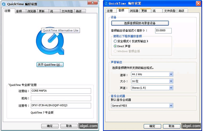Click the QuickTime title bar icon in left window
The image size is (206, 131).
(x=4, y=4)
